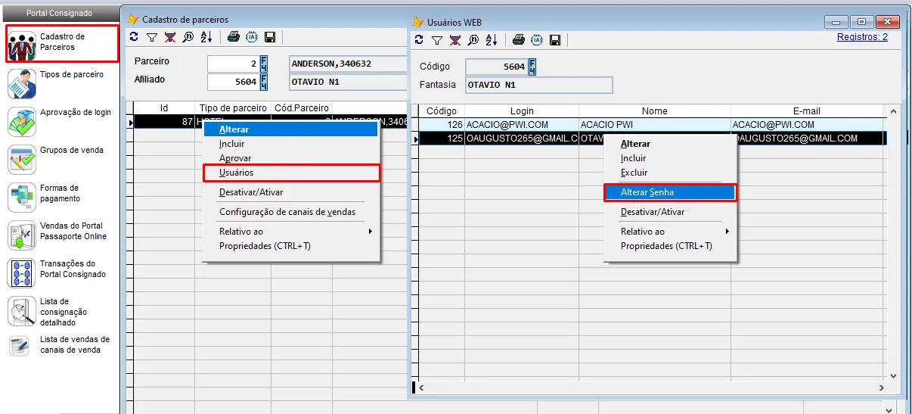
Task: Click F4 lookup button beside Parceiro field
Action: pos(264,63)
